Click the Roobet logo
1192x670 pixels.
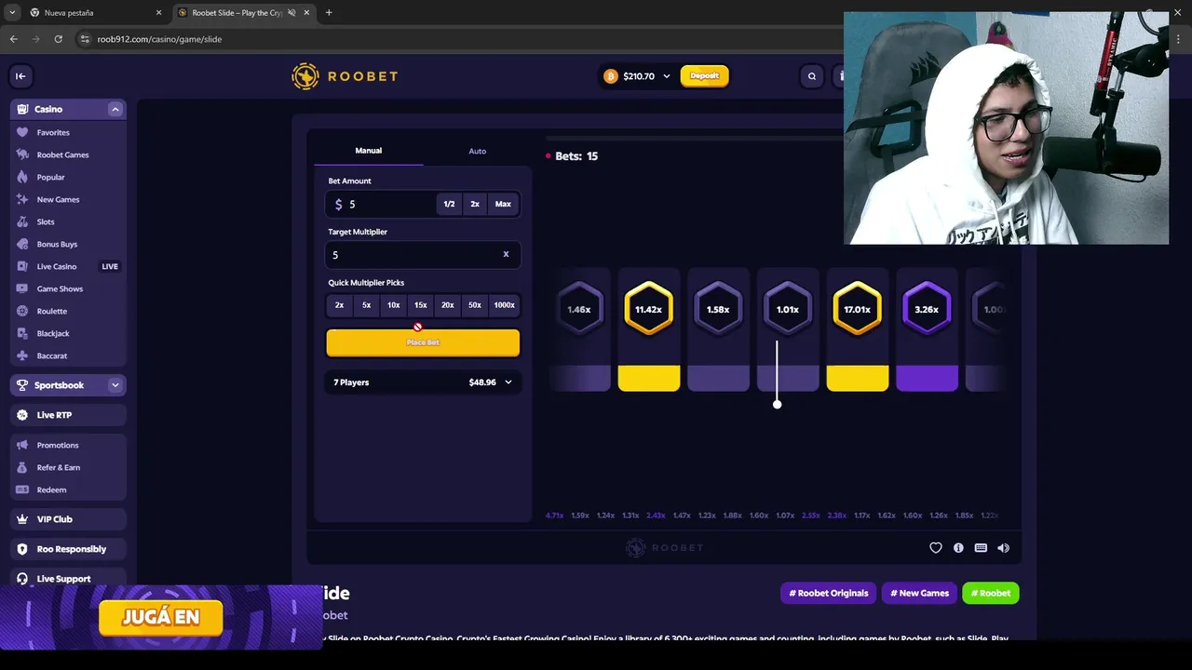[x=345, y=76]
